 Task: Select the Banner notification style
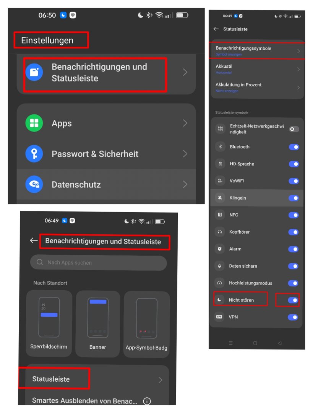point(98,324)
